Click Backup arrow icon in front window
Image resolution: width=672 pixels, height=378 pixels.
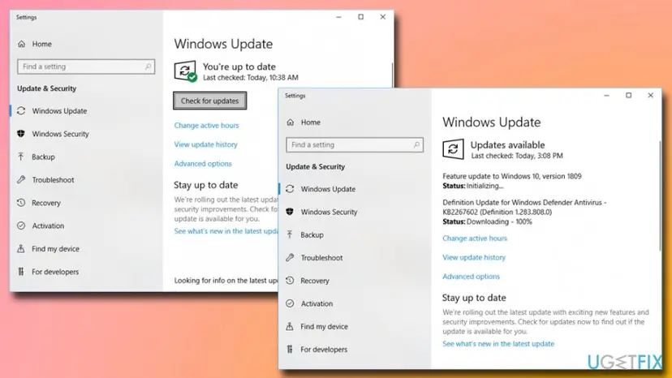click(x=290, y=235)
